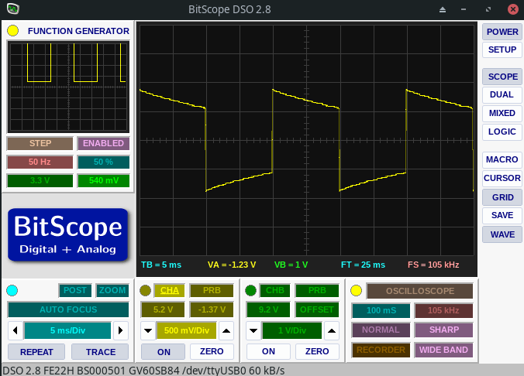Viewport: 524px width, 376px height.
Task: Toggle the WIDE BAND option
Action: point(443,350)
